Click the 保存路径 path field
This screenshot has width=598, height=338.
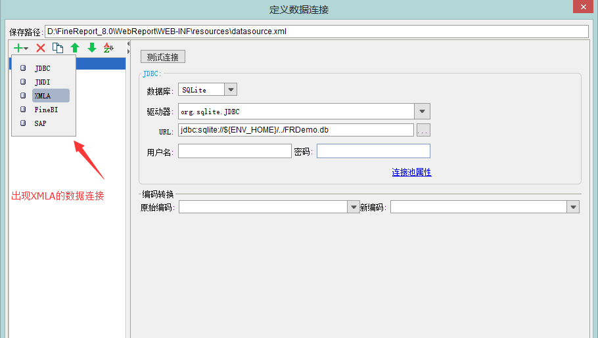[317, 32]
